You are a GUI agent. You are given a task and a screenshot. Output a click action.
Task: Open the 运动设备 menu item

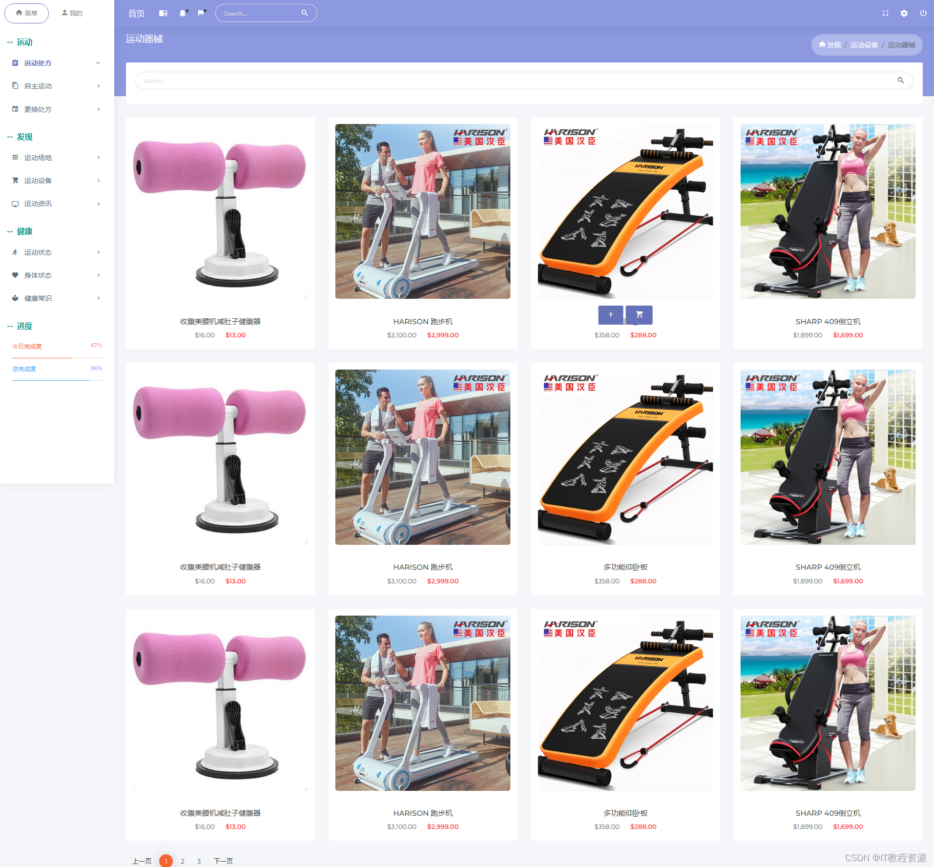(x=57, y=181)
